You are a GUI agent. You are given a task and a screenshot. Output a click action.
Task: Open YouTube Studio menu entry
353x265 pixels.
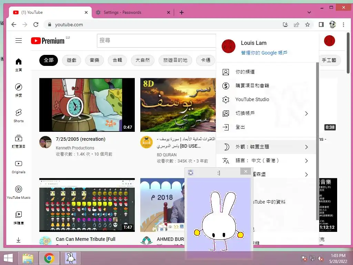tap(266, 99)
